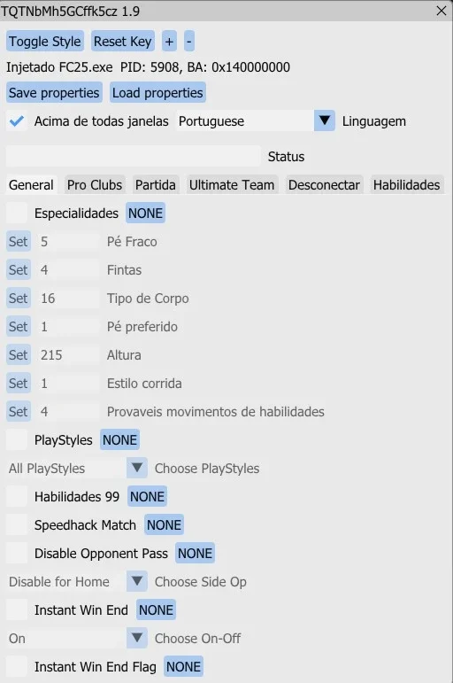
Task: Click the minus (-) button
Action: tap(188, 42)
